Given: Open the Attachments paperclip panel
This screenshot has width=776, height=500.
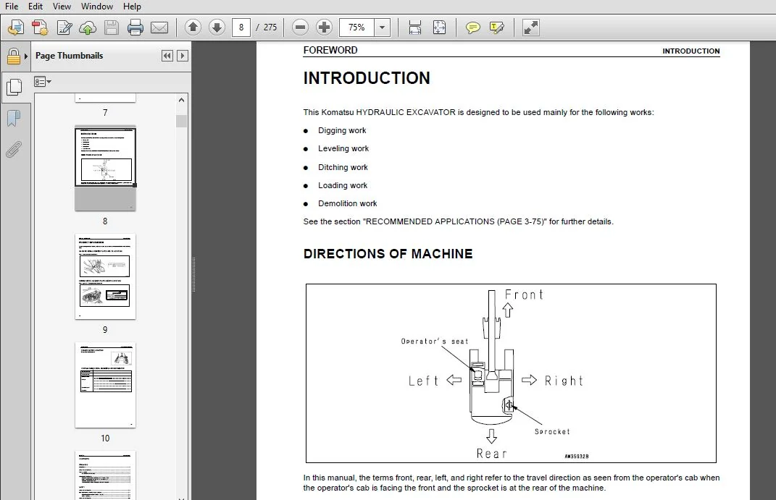Looking at the screenshot, I should pyautogui.click(x=14, y=149).
